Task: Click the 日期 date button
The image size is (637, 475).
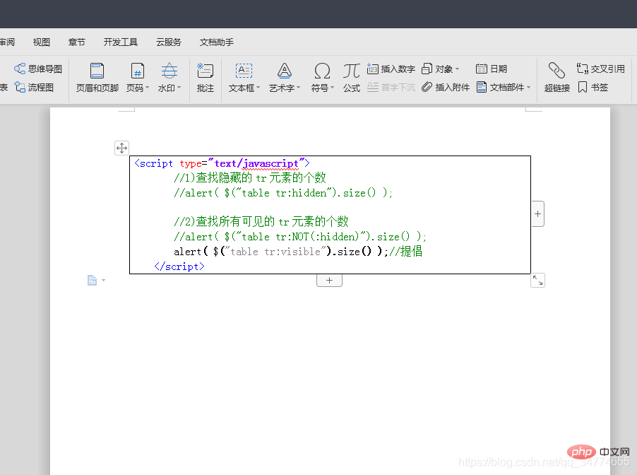Action: [x=491, y=69]
